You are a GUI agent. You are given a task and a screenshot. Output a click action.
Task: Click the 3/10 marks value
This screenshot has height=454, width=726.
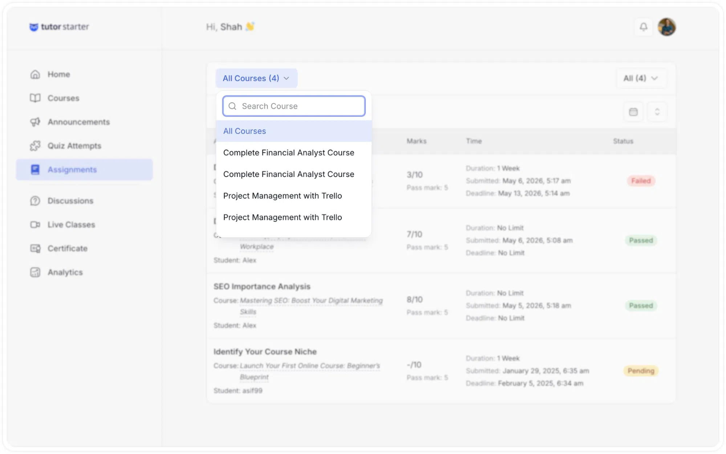(415, 175)
